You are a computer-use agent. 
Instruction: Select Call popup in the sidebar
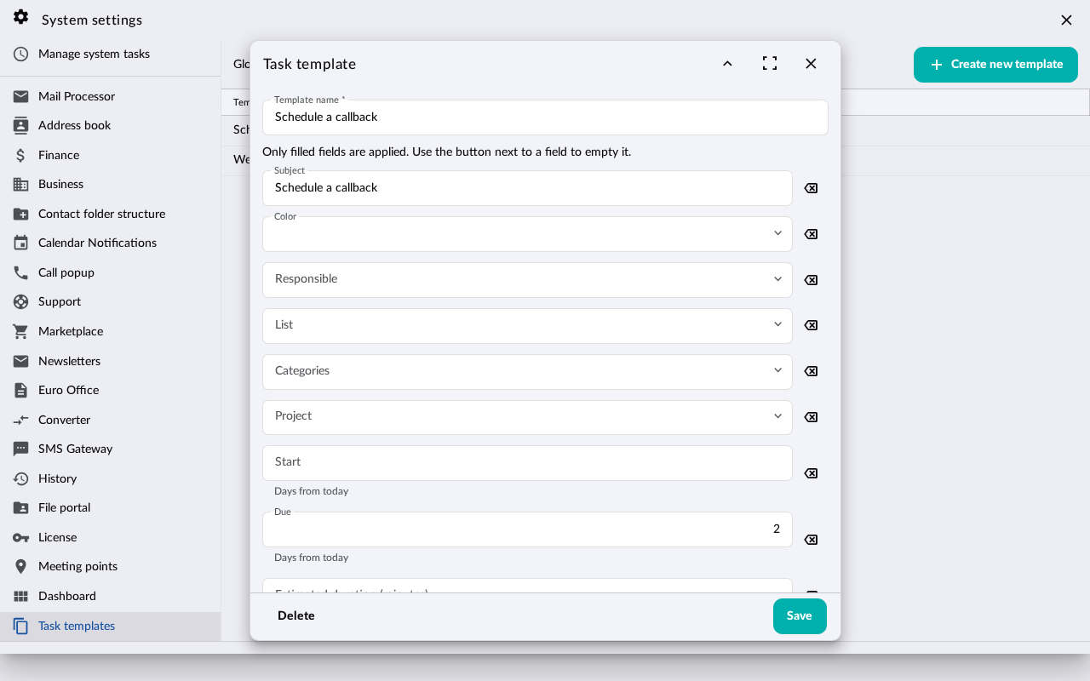click(x=111, y=273)
